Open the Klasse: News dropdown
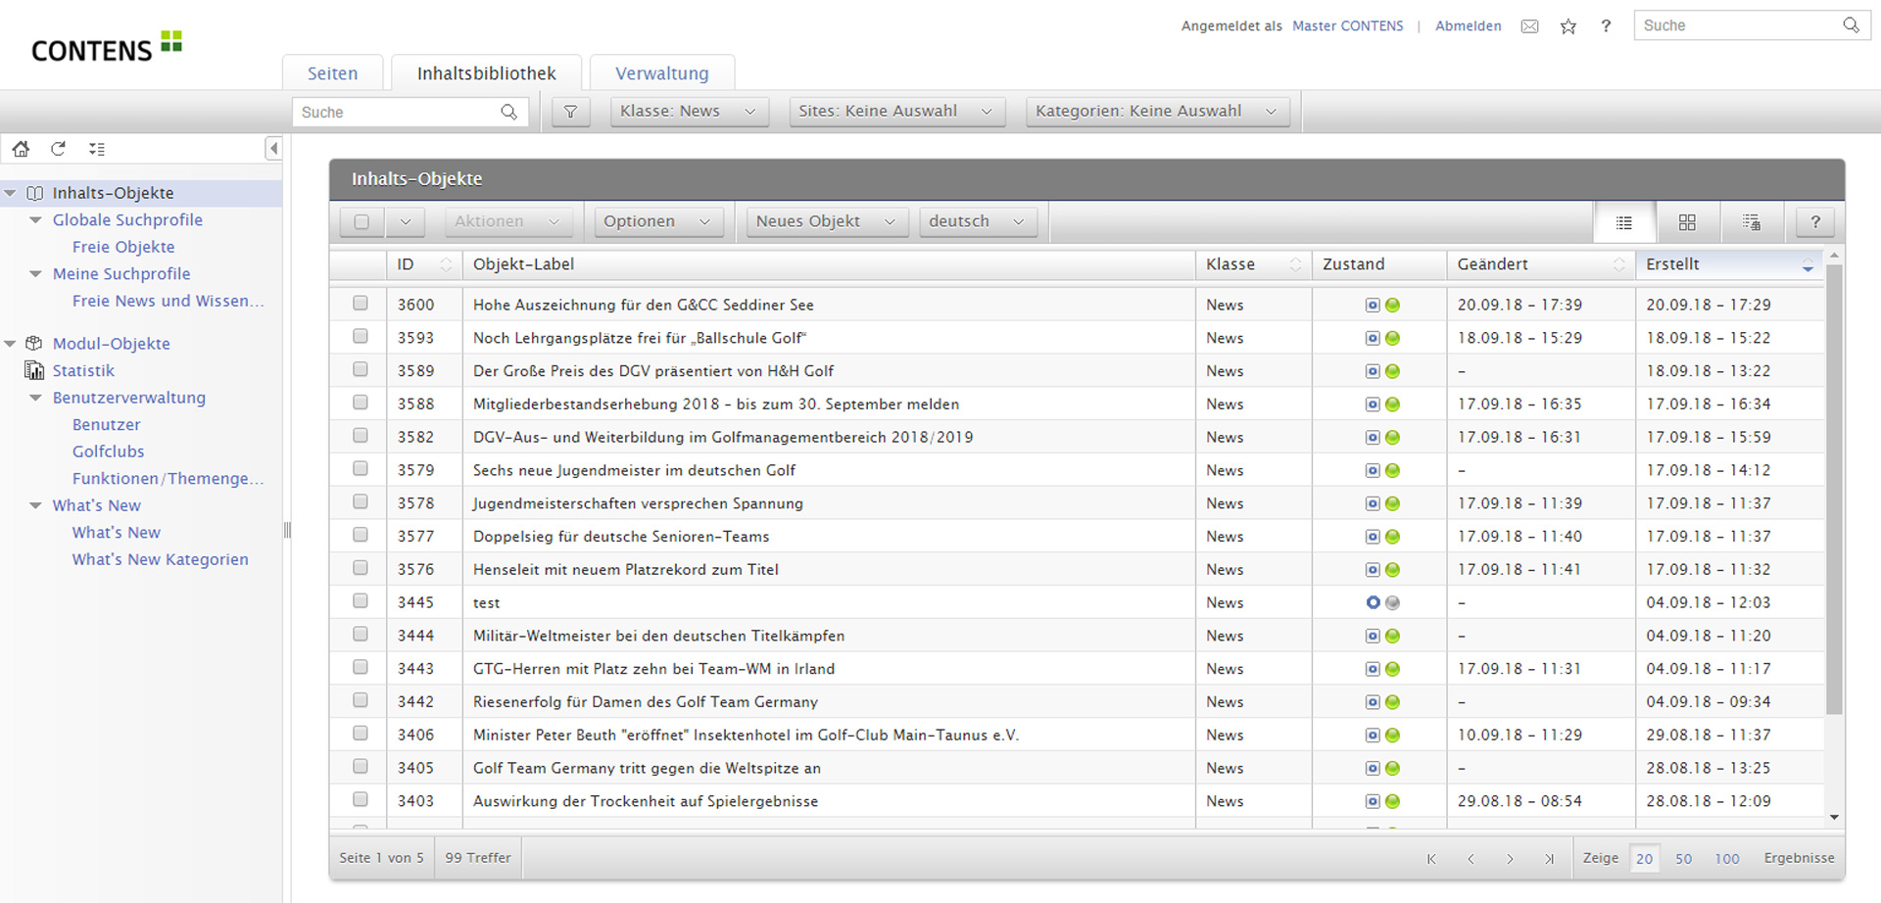The image size is (1881, 903). tap(689, 112)
